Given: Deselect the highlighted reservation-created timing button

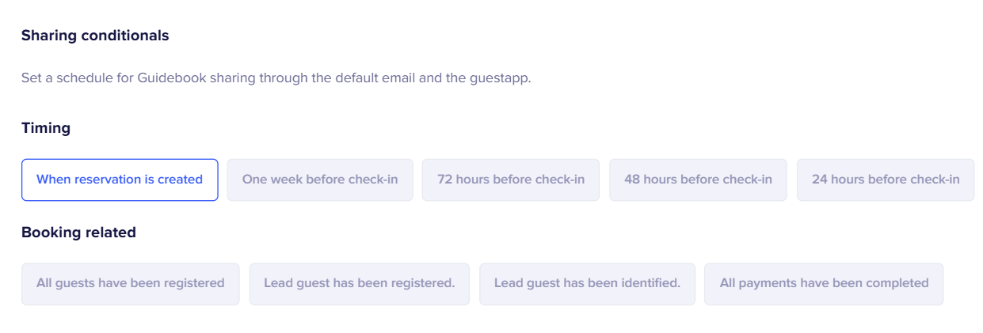Looking at the screenshot, I should point(120,180).
